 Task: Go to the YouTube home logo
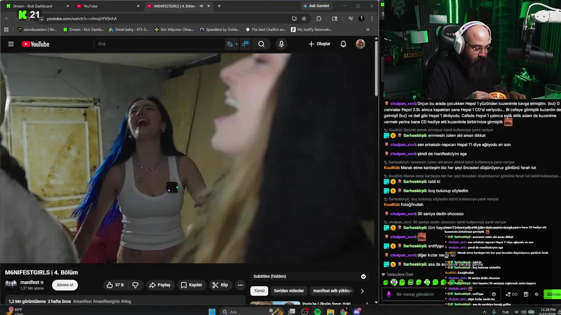tap(35, 44)
